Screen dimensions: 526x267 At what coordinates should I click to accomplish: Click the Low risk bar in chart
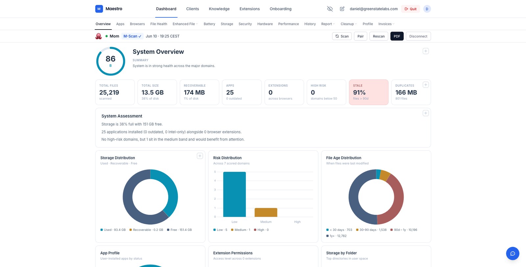pyautogui.click(x=234, y=194)
